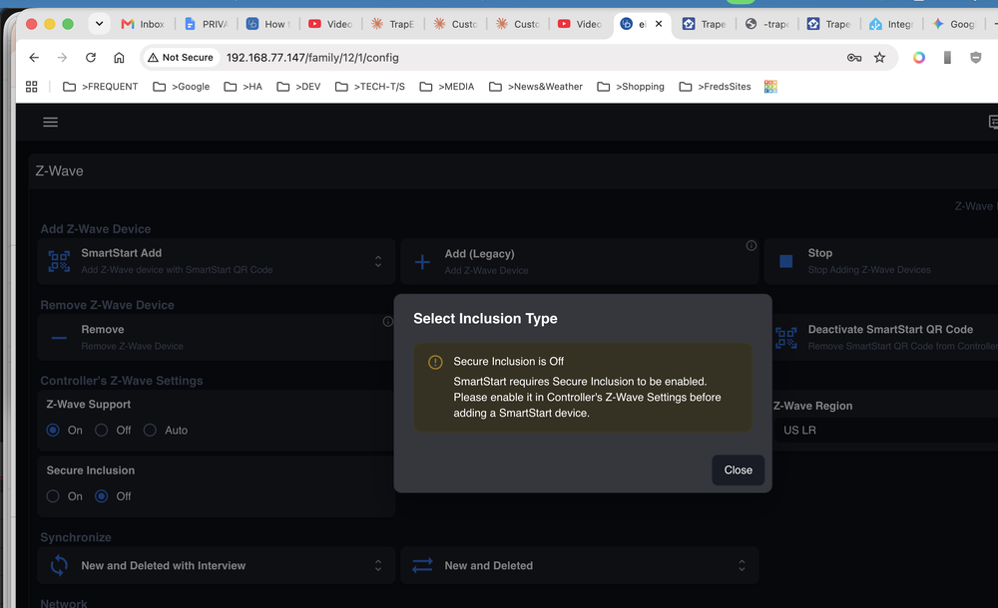Image resolution: width=998 pixels, height=608 pixels.
Task: Click the shield extension icon in the toolbar
Action: click(x=976, y=58)
